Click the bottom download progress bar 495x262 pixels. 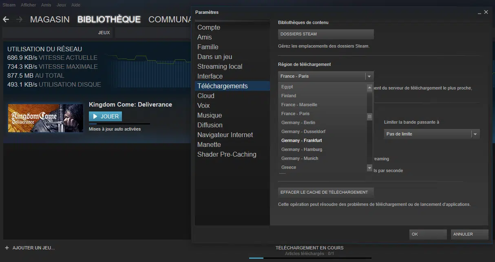[x=310, y=258]
